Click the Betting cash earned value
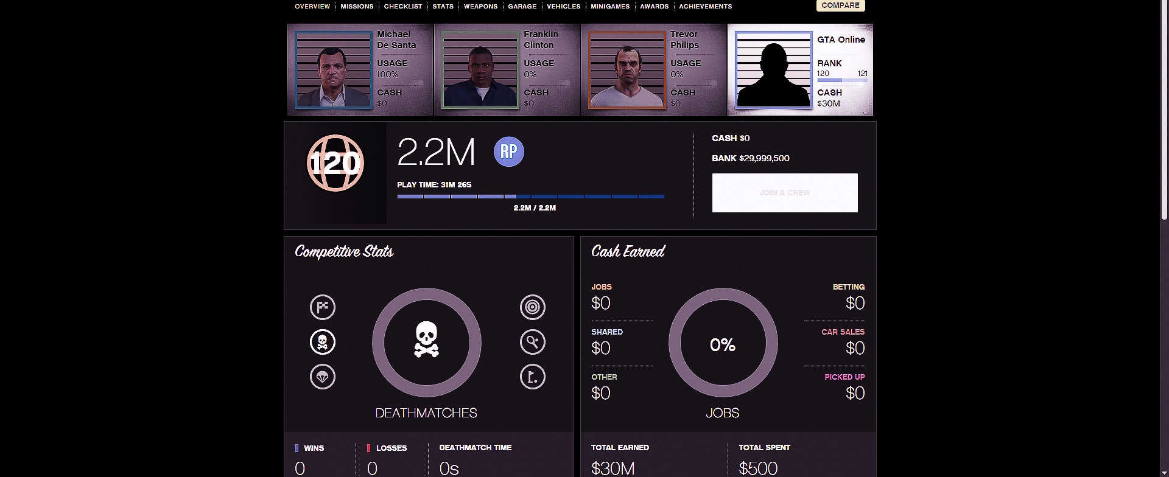 [855, 303]
